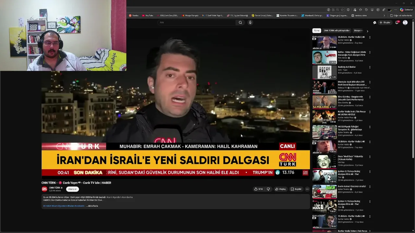Open 'İran'ın Askeri Gücünün Analizi' title
The image size is (415, 233).
pos(352,186)
